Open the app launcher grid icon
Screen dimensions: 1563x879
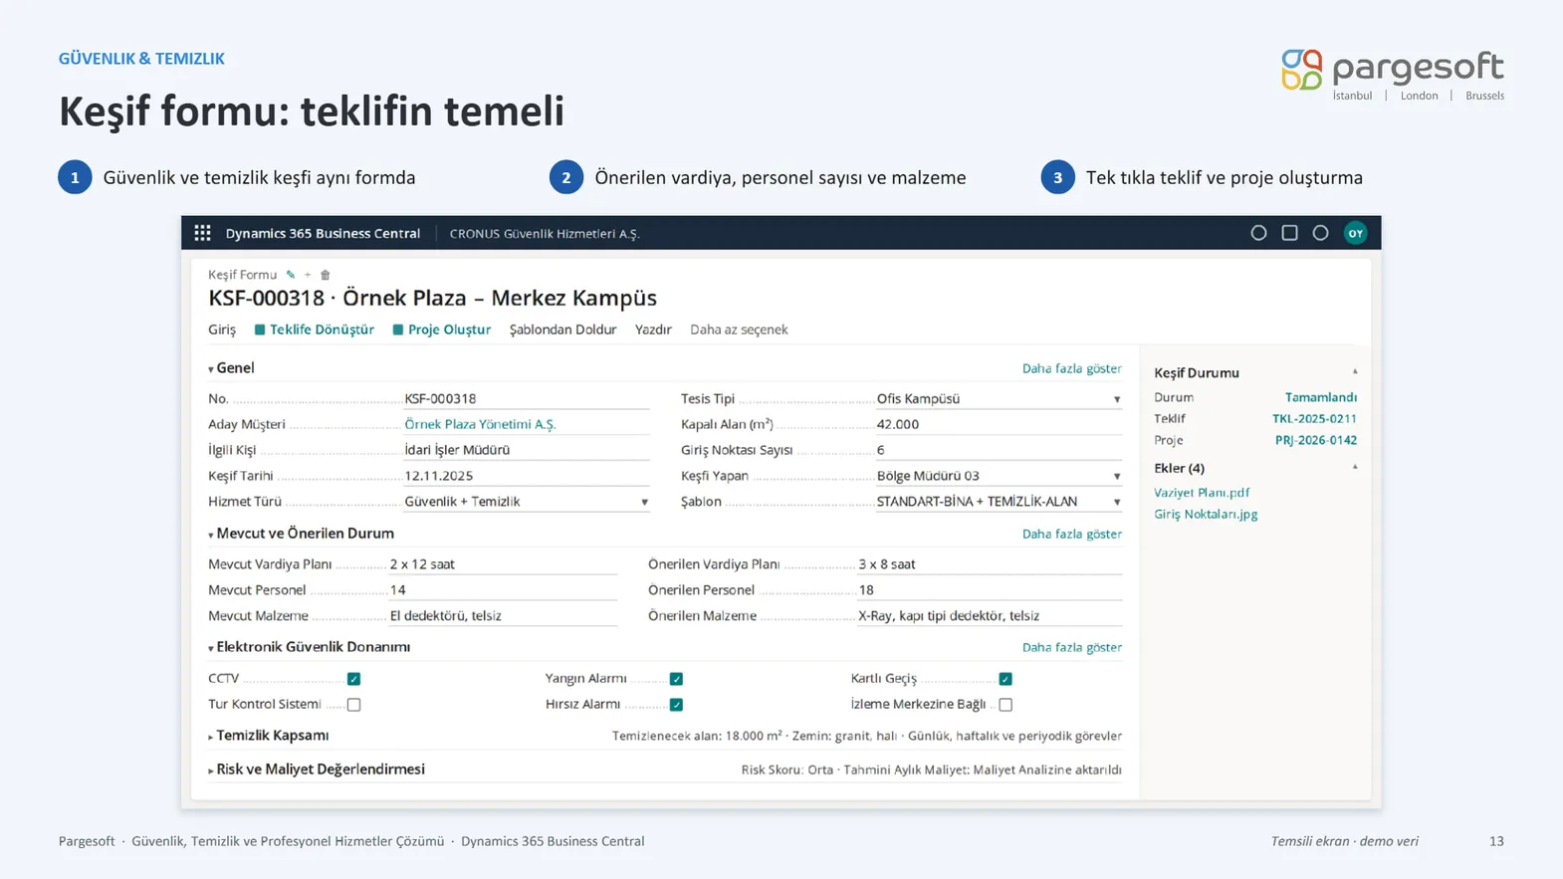point(202,233)
